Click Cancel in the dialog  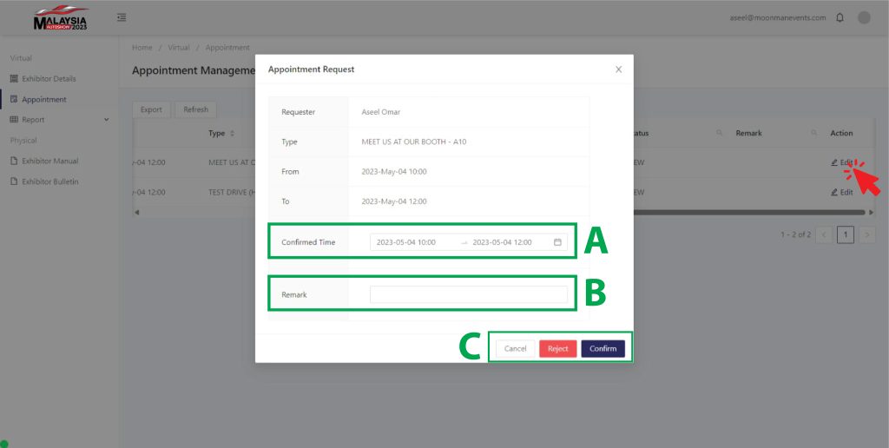[x=515, y=348]
